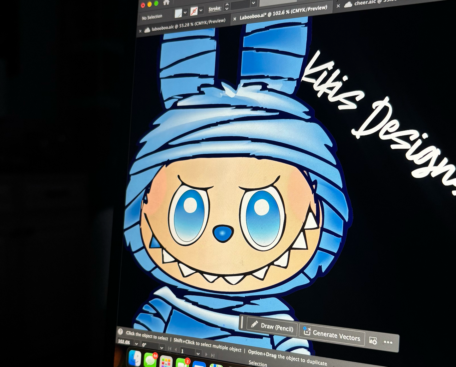Open Finder from the Dock
The height and width of the screenshot is (367, 456).
point(135,358)
